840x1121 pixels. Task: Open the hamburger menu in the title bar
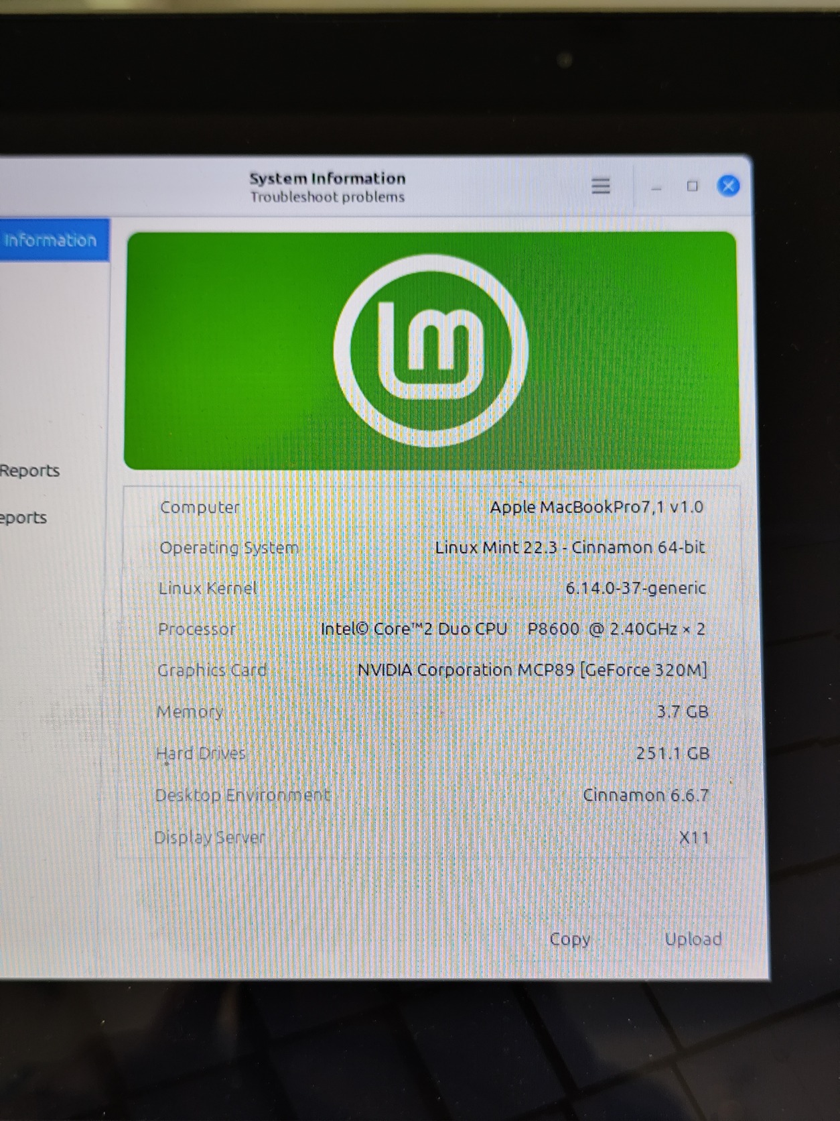[x=601, y=186]
